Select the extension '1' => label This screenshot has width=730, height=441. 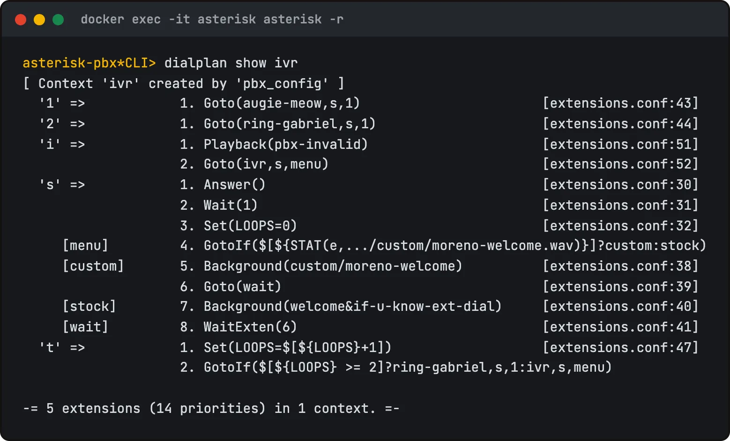[x=62, y=103]
